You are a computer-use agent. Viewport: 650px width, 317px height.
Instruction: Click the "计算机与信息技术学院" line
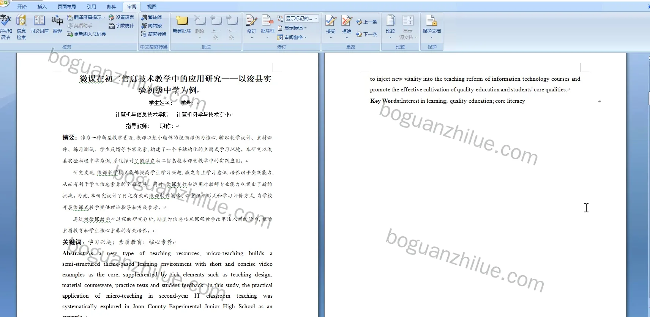click(x=142, y=115)
